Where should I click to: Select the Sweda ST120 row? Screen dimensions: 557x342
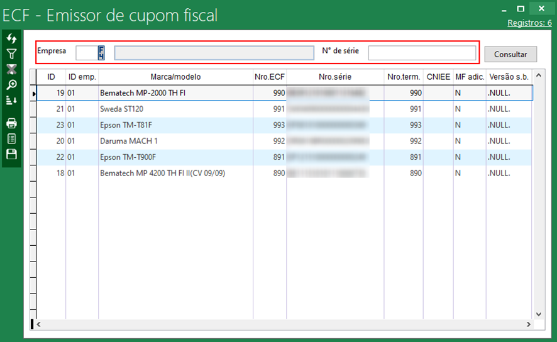[x=176, y=109]
